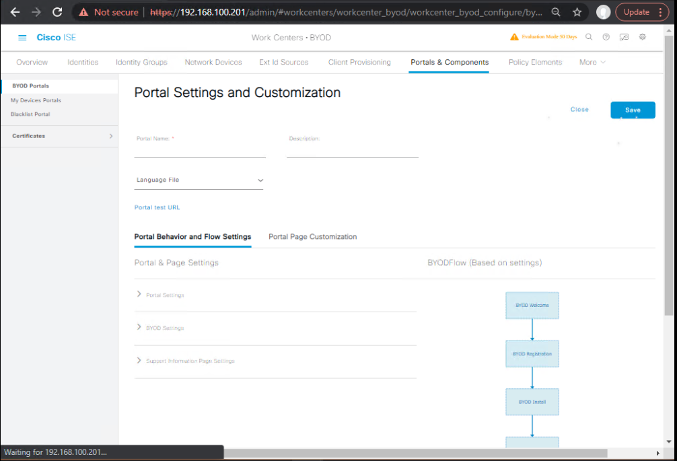Open the Client Provisioning tab

tap(359, 62)
